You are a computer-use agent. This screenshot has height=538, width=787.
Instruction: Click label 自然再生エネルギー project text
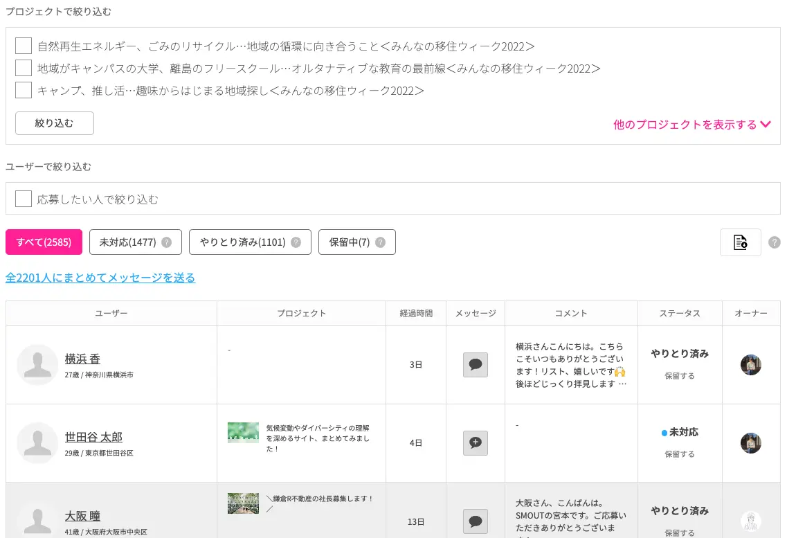tap(286, 46)
